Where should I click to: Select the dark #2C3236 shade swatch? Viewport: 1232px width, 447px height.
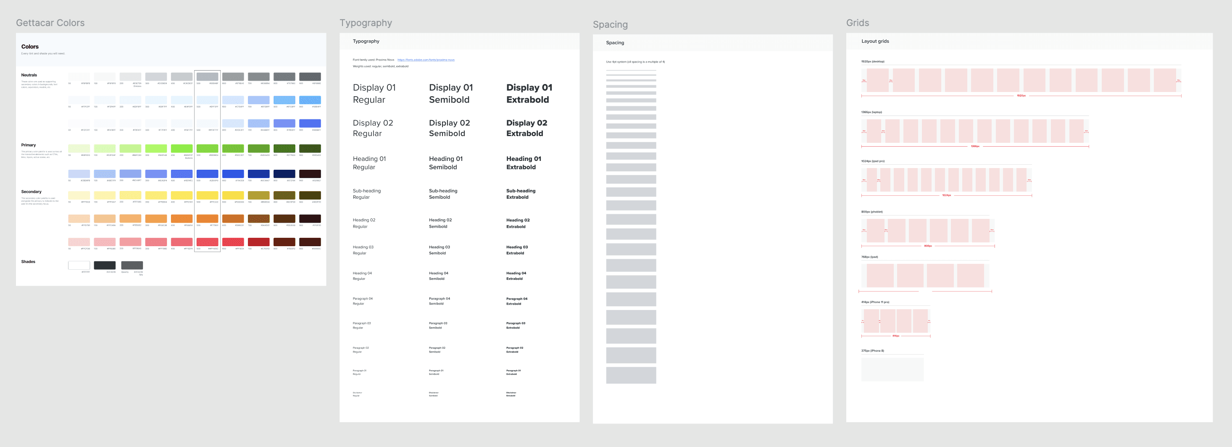point(105,266)
